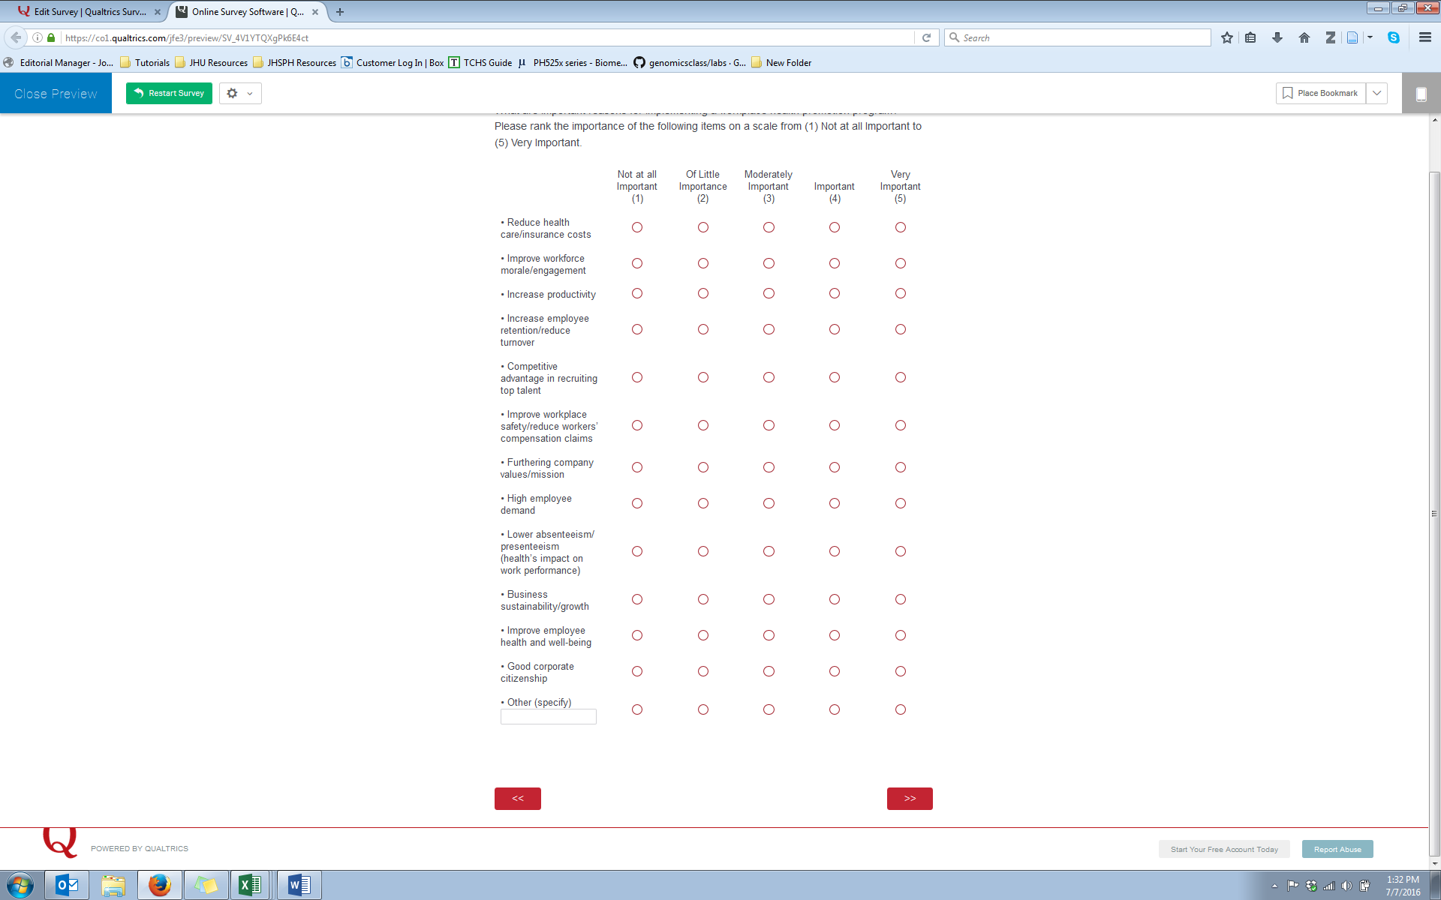Open the Firefox downloads arrow icon

pos(1277,37)
